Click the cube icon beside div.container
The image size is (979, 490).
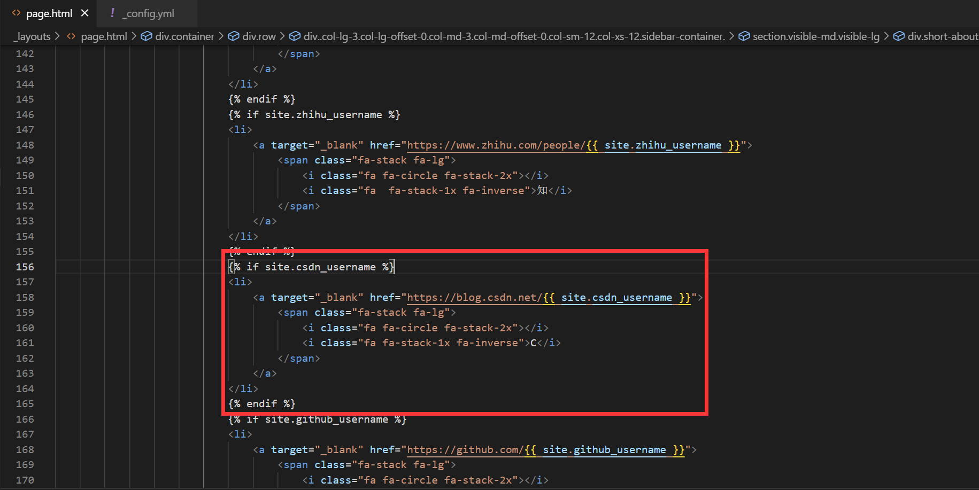[x=146, y=36]
